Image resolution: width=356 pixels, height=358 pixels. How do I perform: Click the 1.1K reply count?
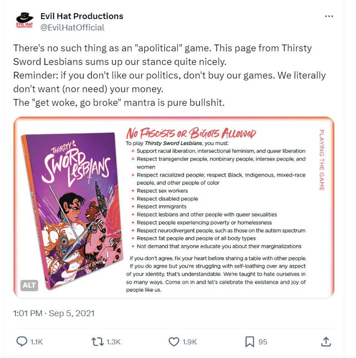(36, 342)
